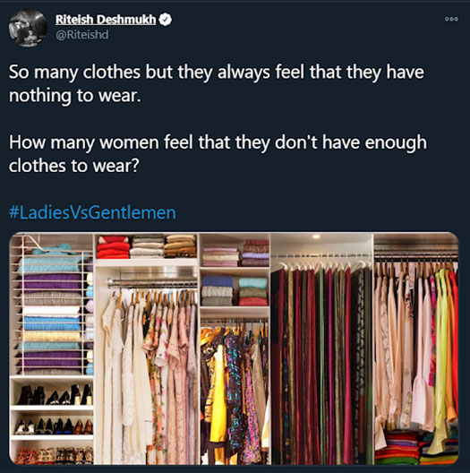Screen dimensions: 470x473
Task: Select the question "How many women feel" text
Action: tap(218, 154)
